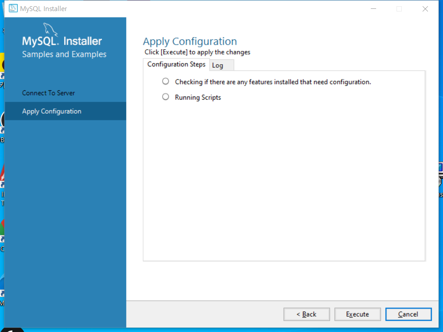Viewport: 443px width, 332px height.
Task: Go back with the Back button
Action: (x=307, y=314)
